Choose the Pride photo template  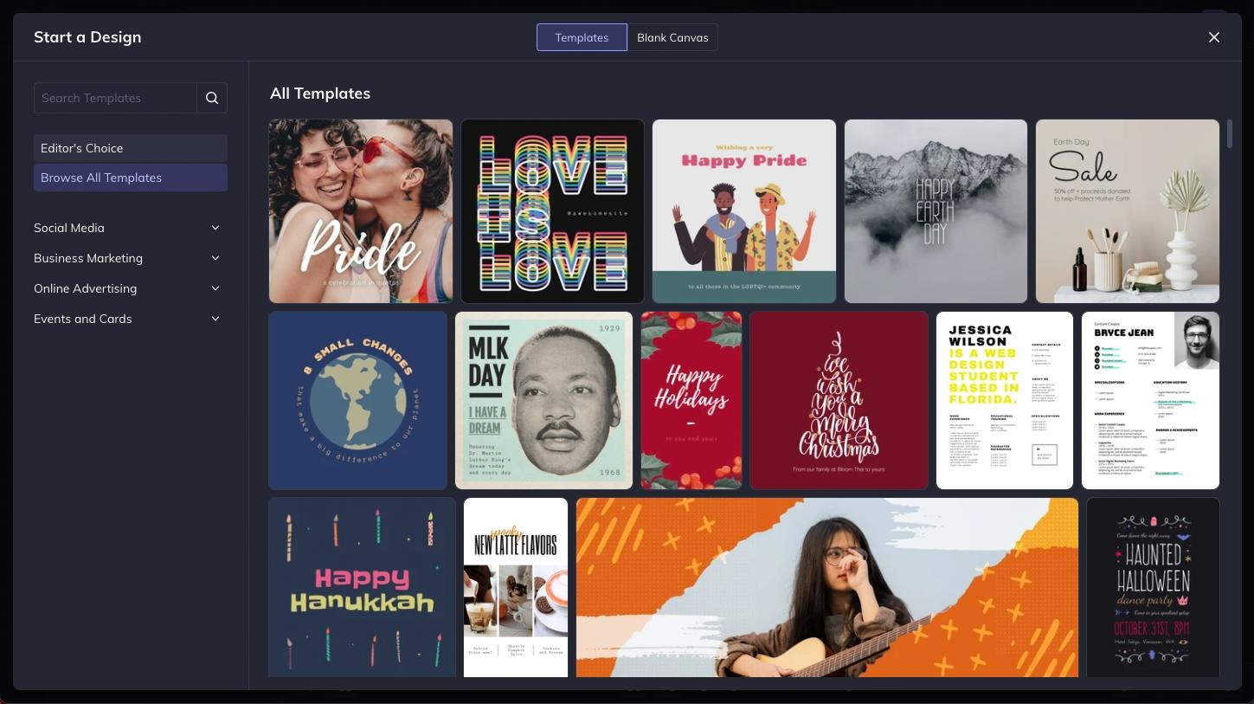pyautogui.click(x=360, y=211)
